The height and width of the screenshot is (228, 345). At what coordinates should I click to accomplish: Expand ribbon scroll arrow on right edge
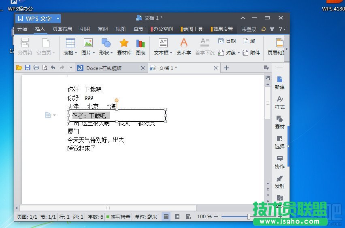click(x=287, y=49)
